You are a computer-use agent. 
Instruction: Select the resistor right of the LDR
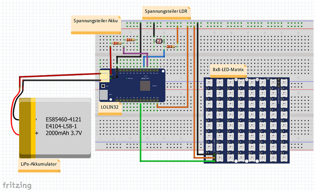coord(170,46)
